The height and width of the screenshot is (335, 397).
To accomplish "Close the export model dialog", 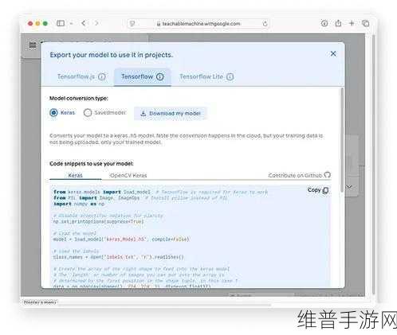I will pyautogui.click(x=333, y=54).
